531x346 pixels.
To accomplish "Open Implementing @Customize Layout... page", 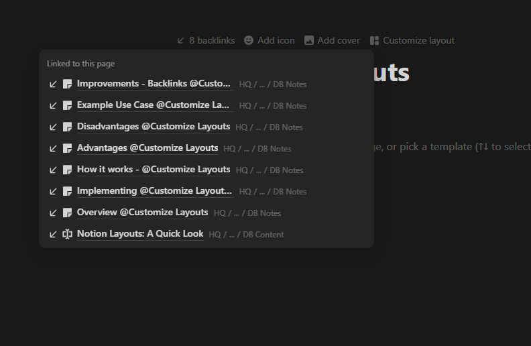I will click(x=154, y=191).
